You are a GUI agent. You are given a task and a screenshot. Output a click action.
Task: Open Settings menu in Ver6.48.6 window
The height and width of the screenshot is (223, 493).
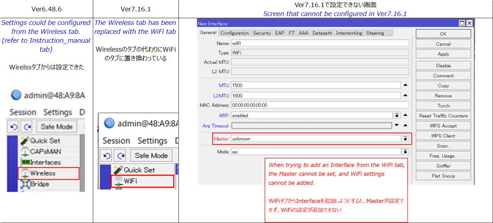[57, 112]
